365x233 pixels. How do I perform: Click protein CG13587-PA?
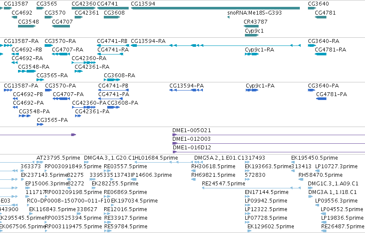(x=8, y=90)
